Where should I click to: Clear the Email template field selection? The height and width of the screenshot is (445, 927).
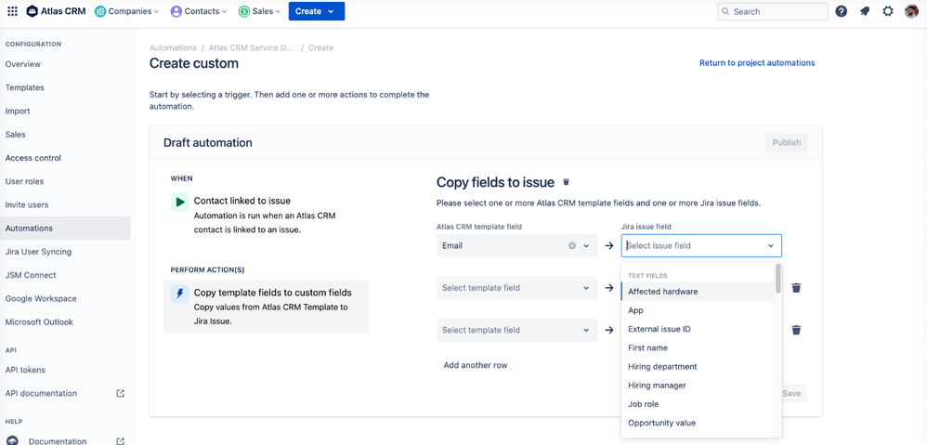(571, 246)
